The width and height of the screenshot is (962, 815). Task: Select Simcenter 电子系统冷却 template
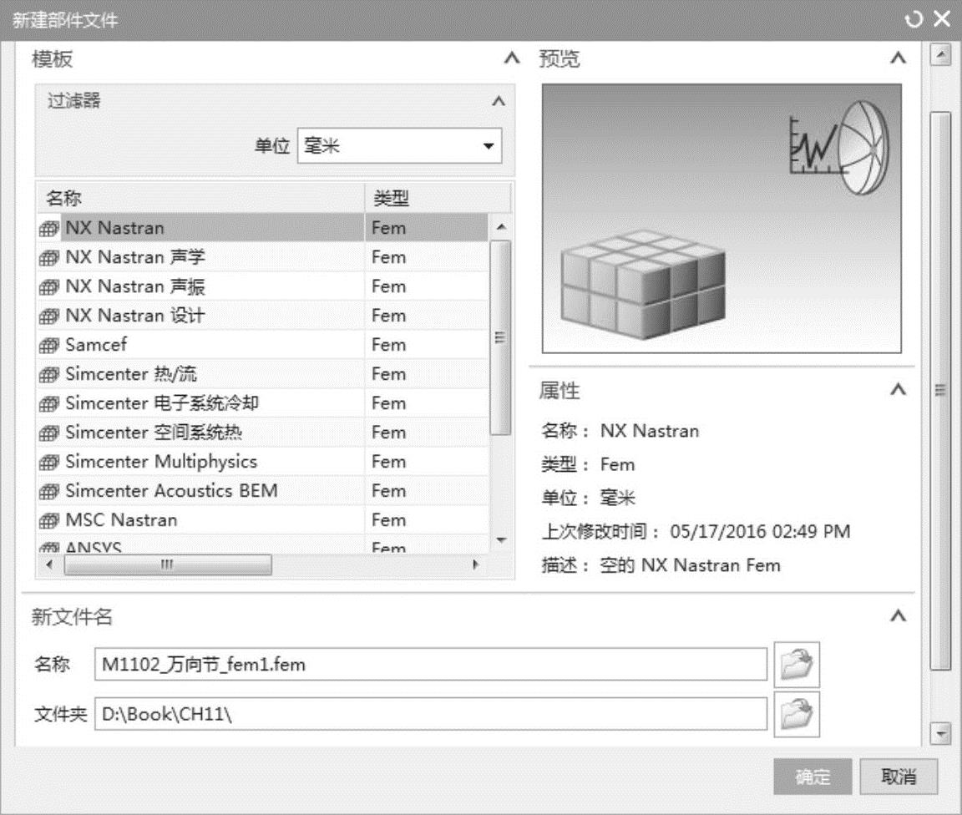click(262, 403)
